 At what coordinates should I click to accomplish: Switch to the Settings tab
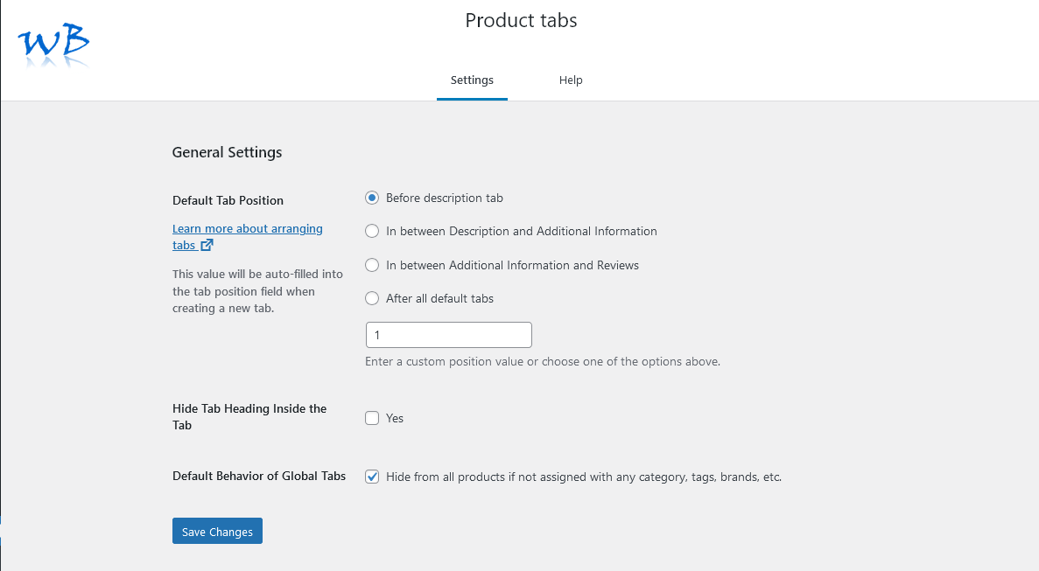click(x=472, y=80)
